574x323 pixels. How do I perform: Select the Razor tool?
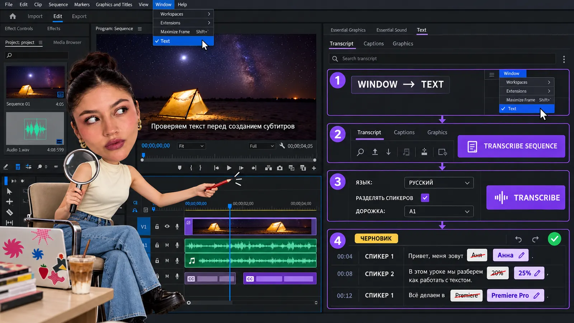[10, 212]
